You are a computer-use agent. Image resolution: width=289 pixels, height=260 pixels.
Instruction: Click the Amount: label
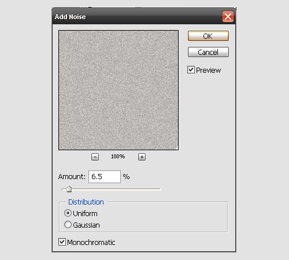[72, 177]
